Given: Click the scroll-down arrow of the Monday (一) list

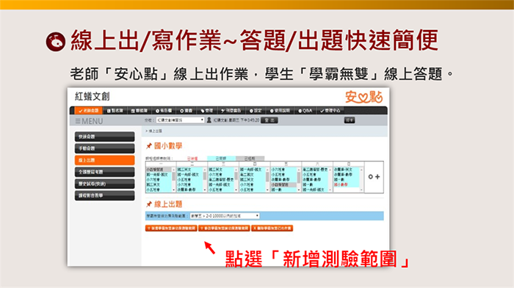Looking at the screenshot, I should click(x=174, y=190).
